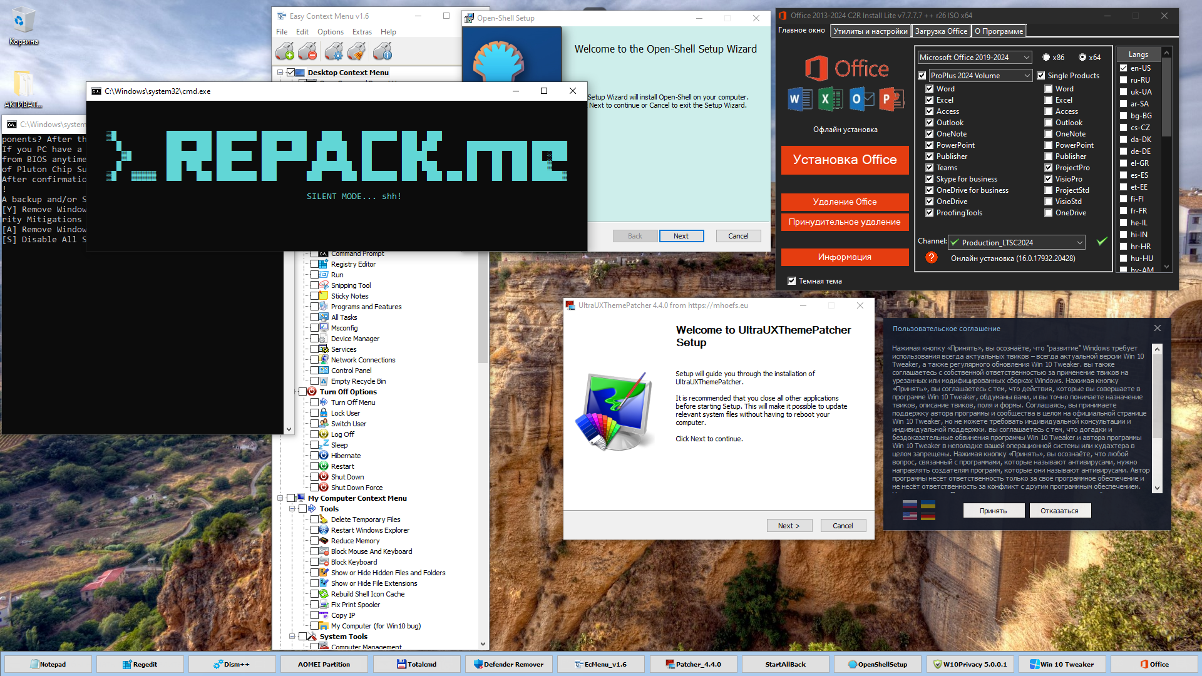This screenshot has width=1202, height=676.
Task: Switch to О Программе tab
Action: click(x=999, y=31)
